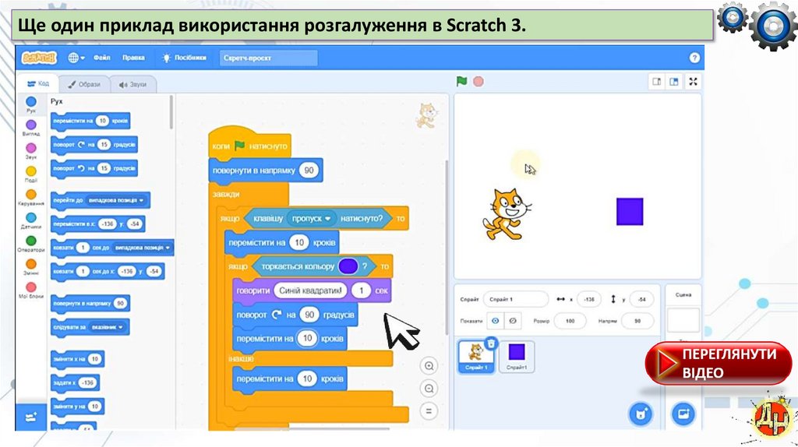The image size is (798, 447).
Task: Select the Мої блоки category
Action: pyautogui.click(x=31, y=290)
